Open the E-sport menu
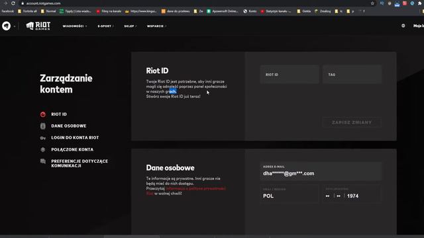The height and width of the screenshot is (238, 424). (x=105, y=26)
